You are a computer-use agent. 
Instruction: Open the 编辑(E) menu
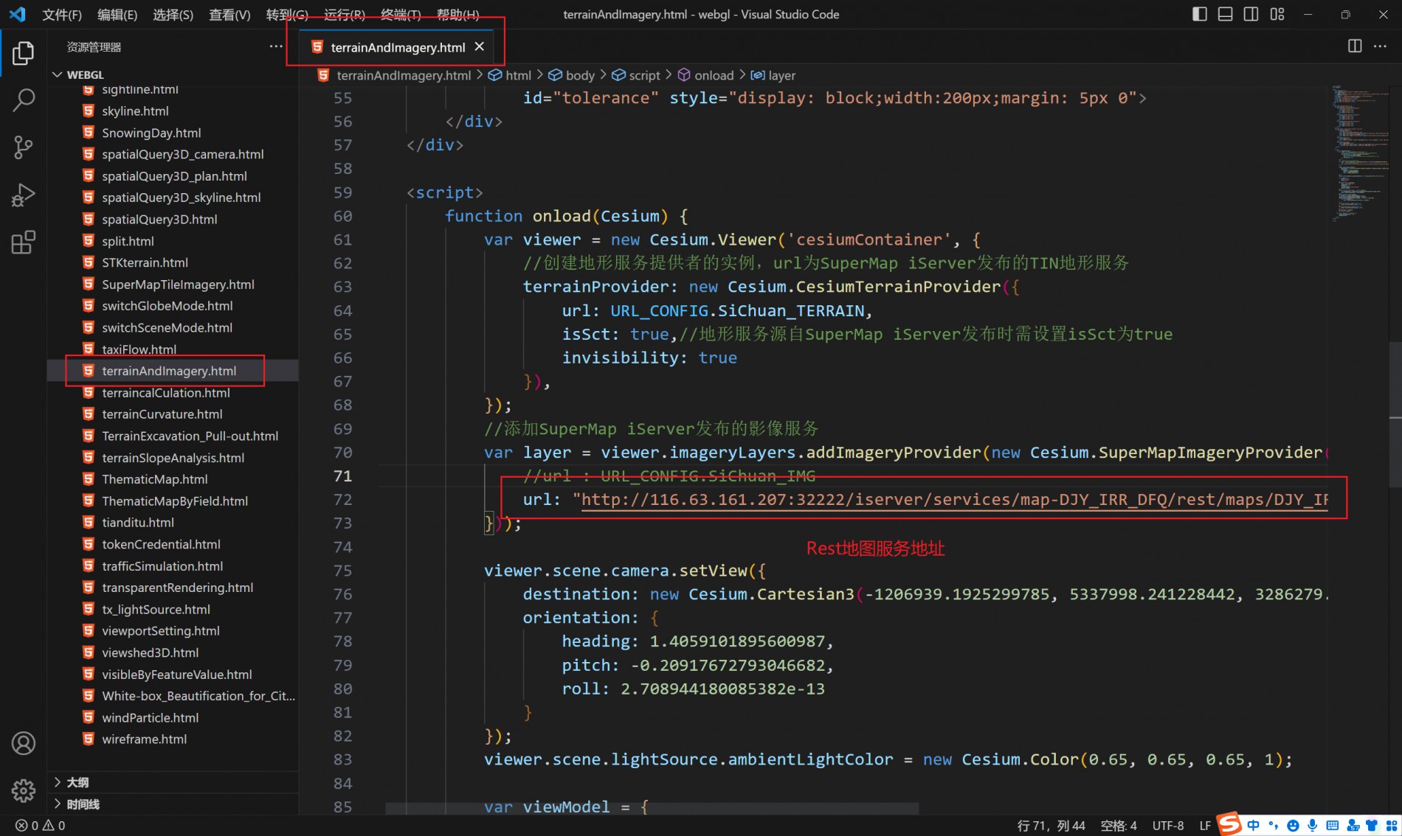(x=117, y=14)
